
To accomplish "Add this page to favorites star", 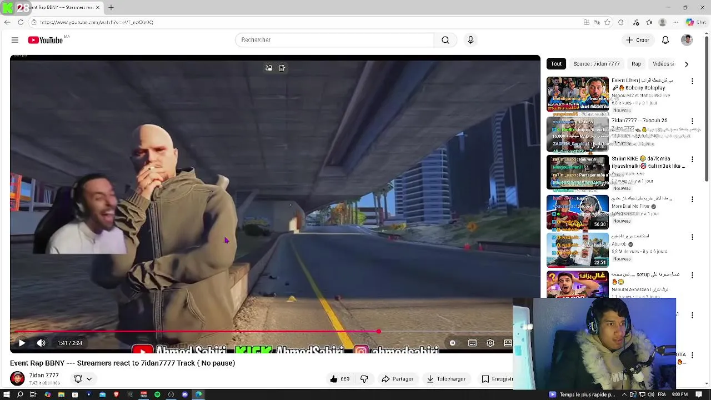I will [607, 22].
